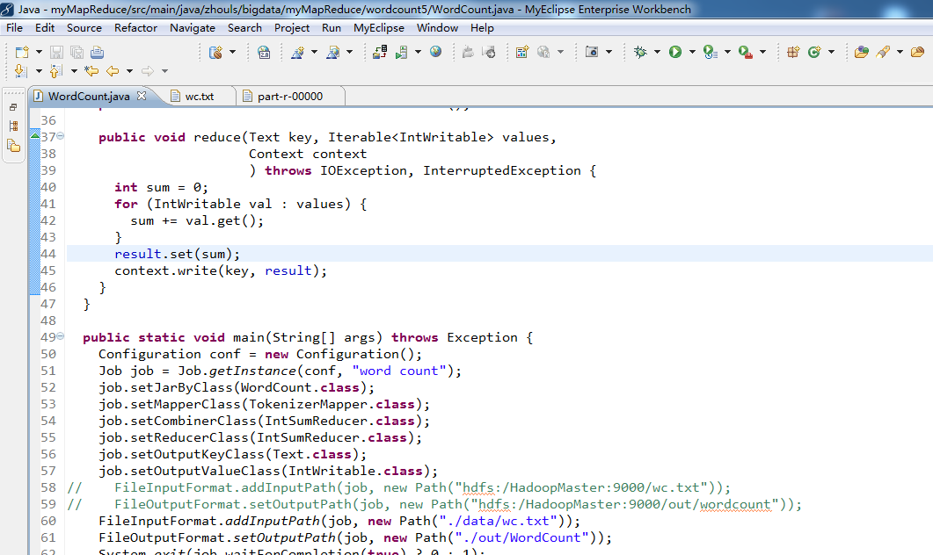Click the Last Edit Location icon
933x555 pixels.
point(91,71)
